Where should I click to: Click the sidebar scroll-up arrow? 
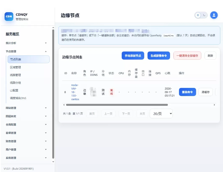[x=53, y=28]
